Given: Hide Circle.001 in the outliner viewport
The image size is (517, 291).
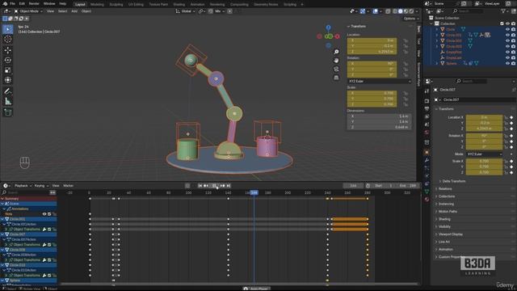Looking at the screenshot, I should pos(507,35).
